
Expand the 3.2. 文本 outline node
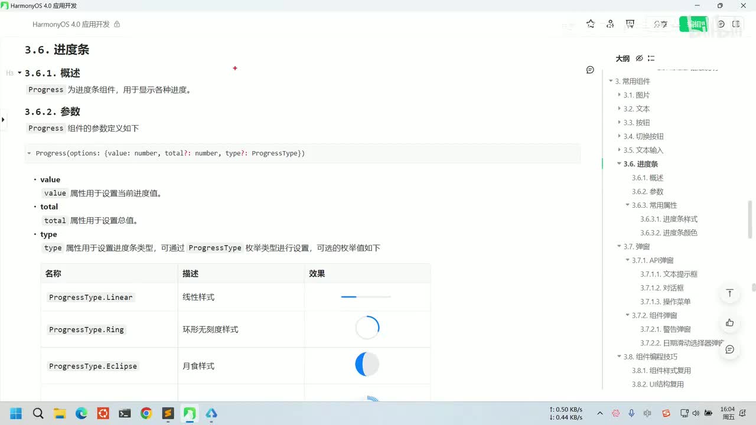(620, 109)
